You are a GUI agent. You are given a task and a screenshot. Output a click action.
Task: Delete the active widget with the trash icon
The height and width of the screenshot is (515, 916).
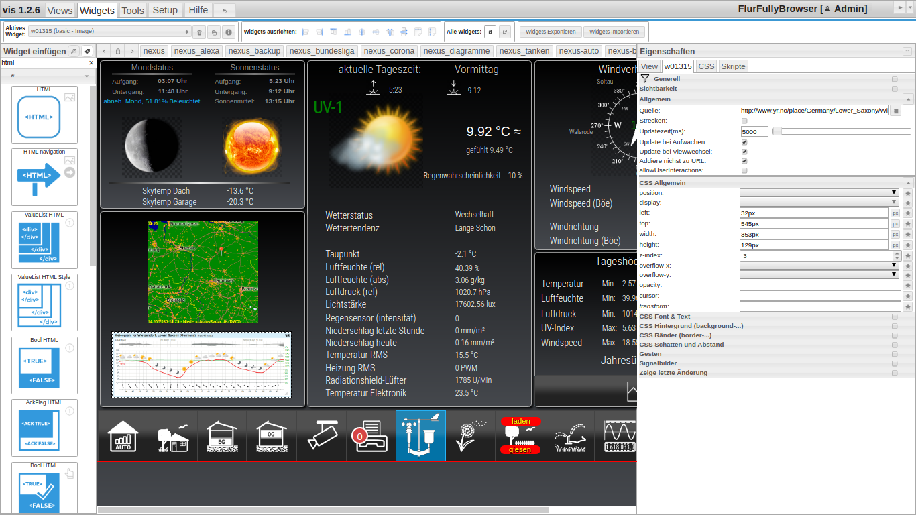click(199, 32)
